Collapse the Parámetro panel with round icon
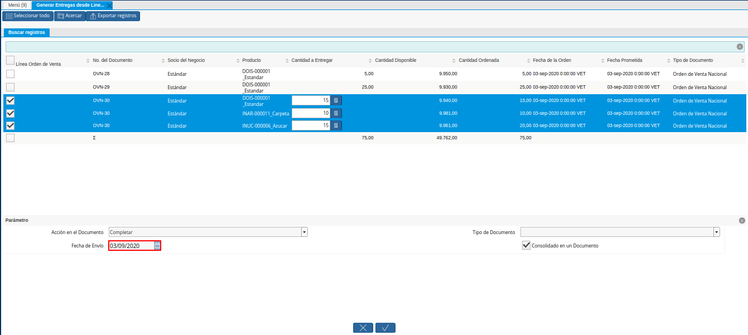 pos(741,221)
